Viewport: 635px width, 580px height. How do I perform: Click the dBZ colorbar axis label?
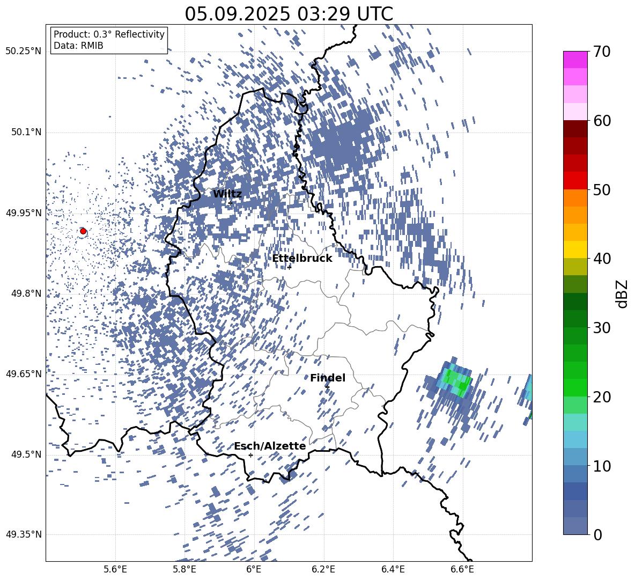pyautogui.click(x=623, y=293)
